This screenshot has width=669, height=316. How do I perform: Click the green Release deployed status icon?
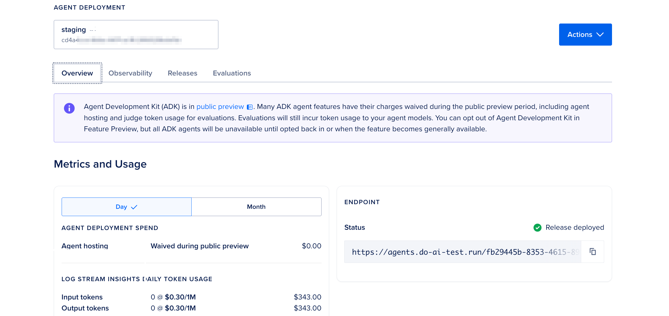(537, 227)
